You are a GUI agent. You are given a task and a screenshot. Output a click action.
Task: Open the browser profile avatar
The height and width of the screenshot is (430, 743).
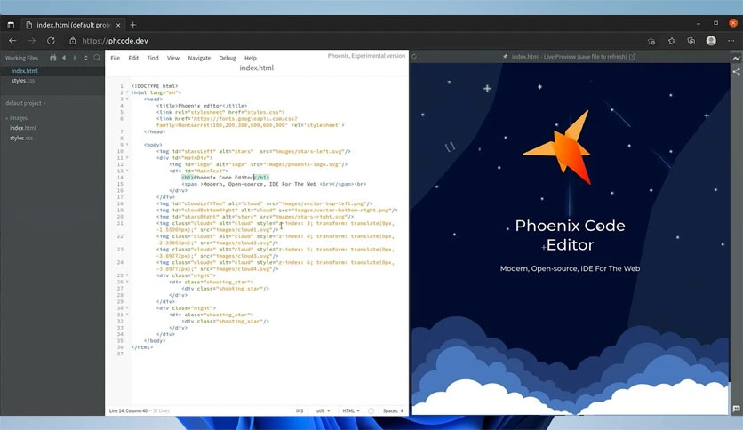click(x=711, y=41)
